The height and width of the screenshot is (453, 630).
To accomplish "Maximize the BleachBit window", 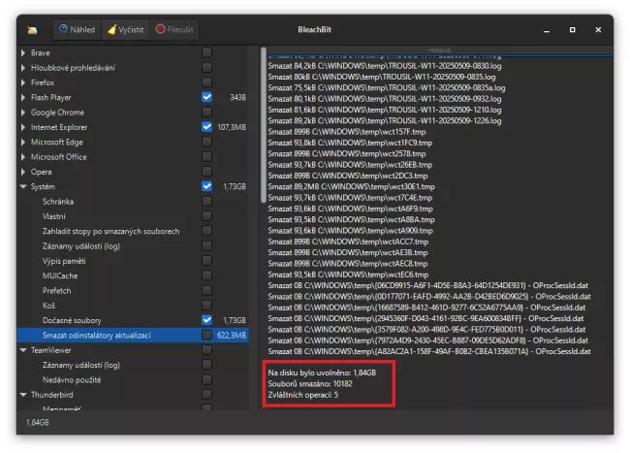I will [572, 30].
